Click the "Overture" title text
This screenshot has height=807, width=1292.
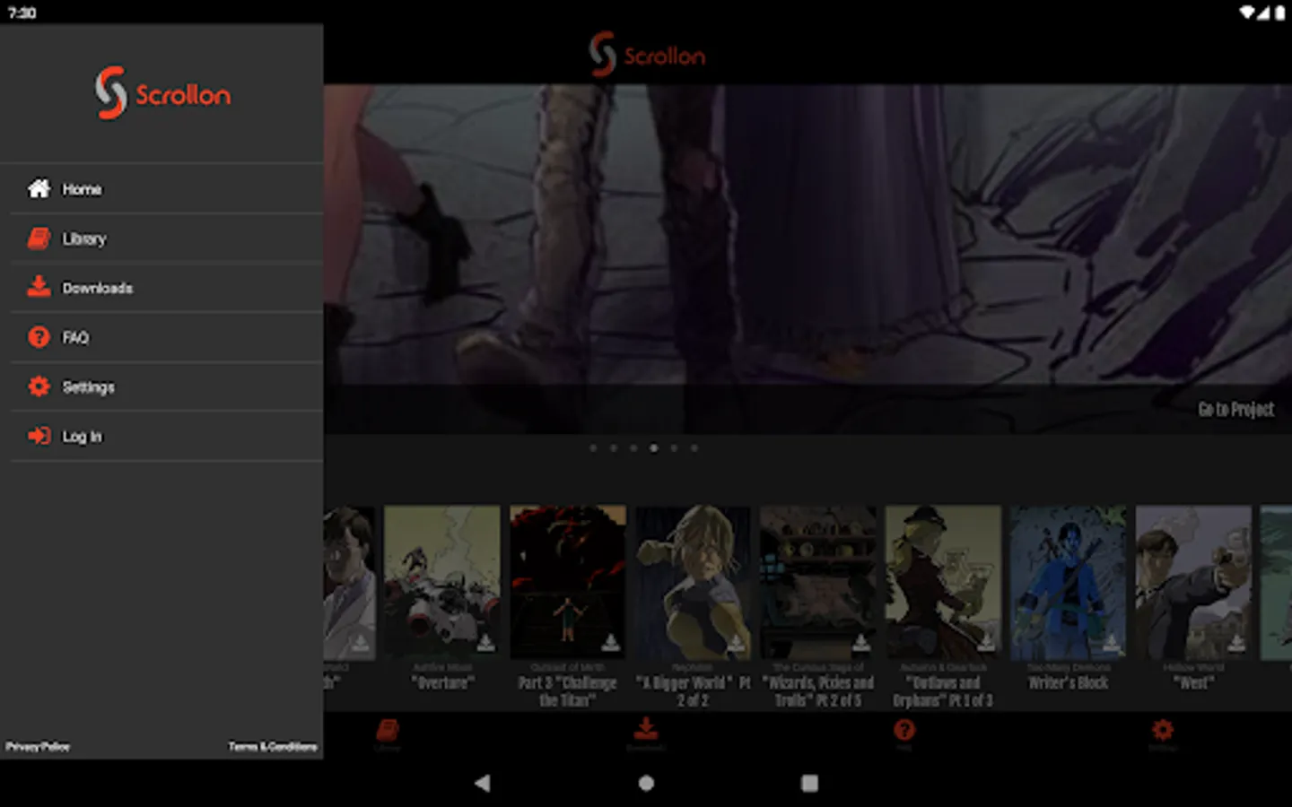[442, 682]
